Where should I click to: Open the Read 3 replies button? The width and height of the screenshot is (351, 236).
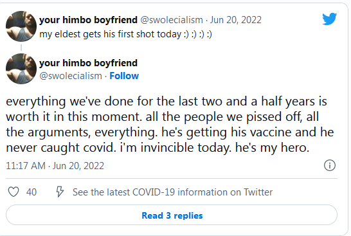point(172,215)
